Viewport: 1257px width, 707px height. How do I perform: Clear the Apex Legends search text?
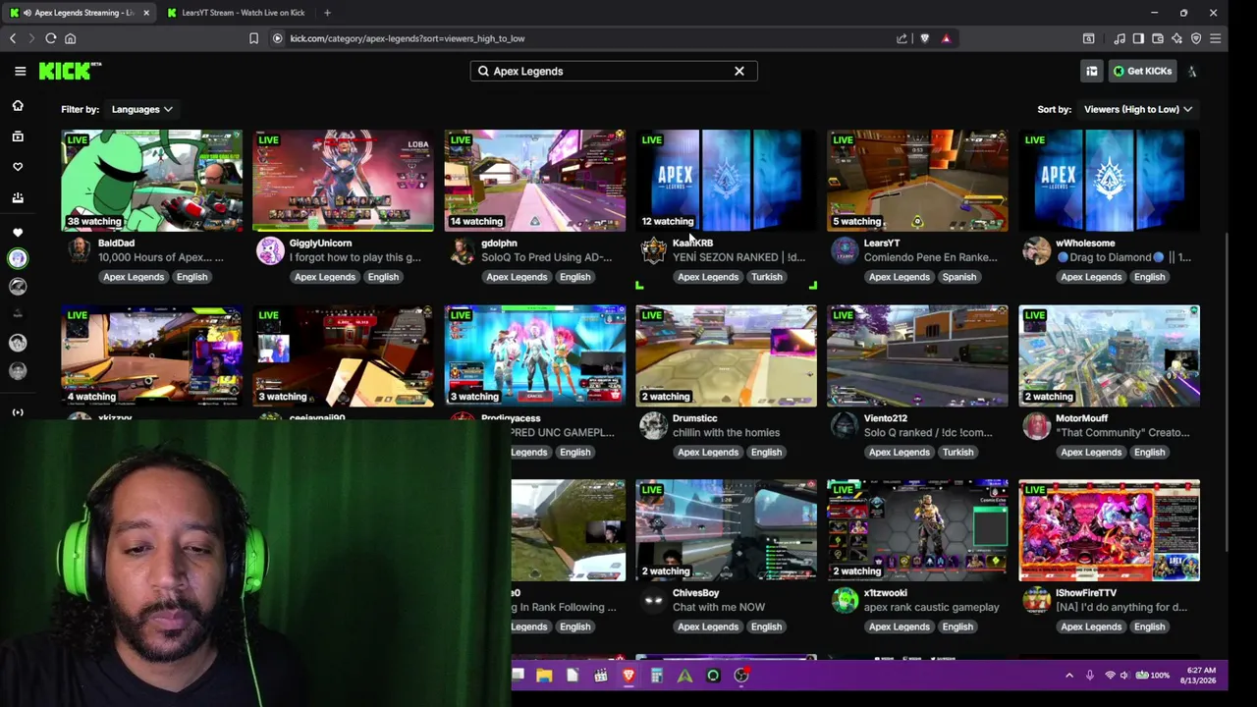point(739,71)
